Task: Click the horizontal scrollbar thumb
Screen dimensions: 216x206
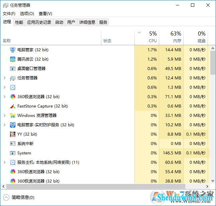Action: [96, 187]
